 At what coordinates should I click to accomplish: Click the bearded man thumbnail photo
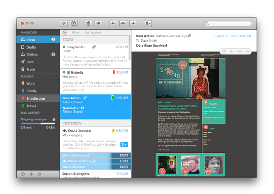(x=191, y=165)
